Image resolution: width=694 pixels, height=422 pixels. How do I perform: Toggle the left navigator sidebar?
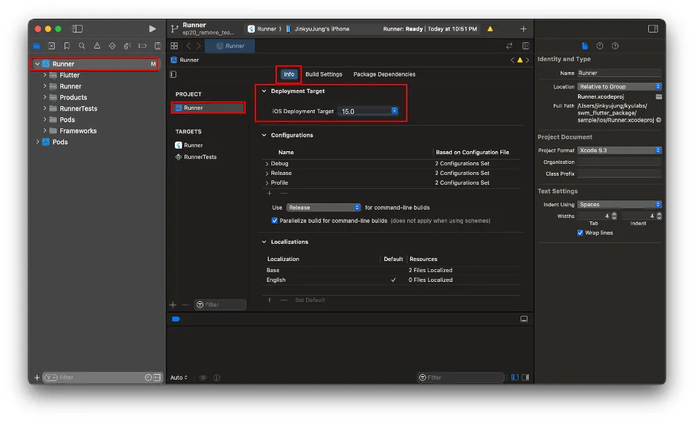click(78, 28)
